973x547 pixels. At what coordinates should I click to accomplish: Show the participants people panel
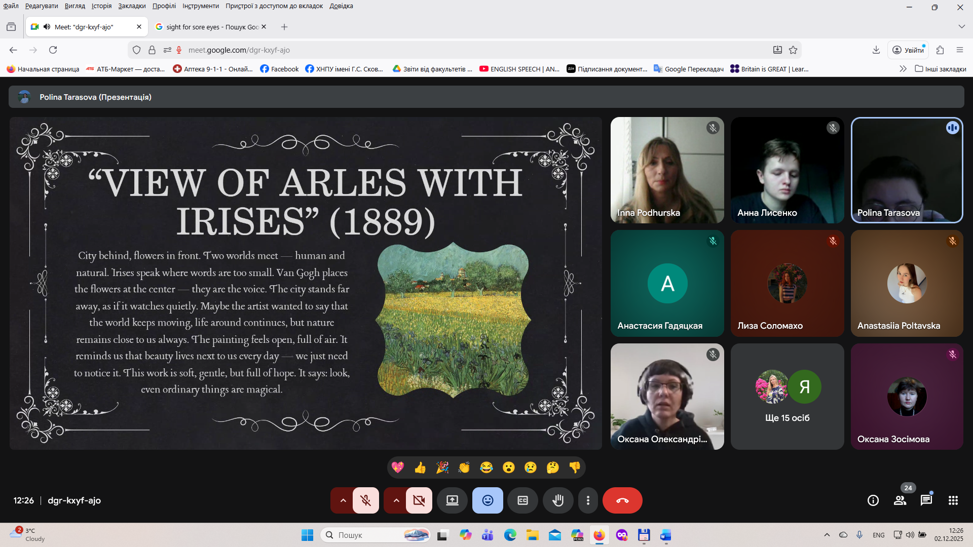[x=900, y=500]
